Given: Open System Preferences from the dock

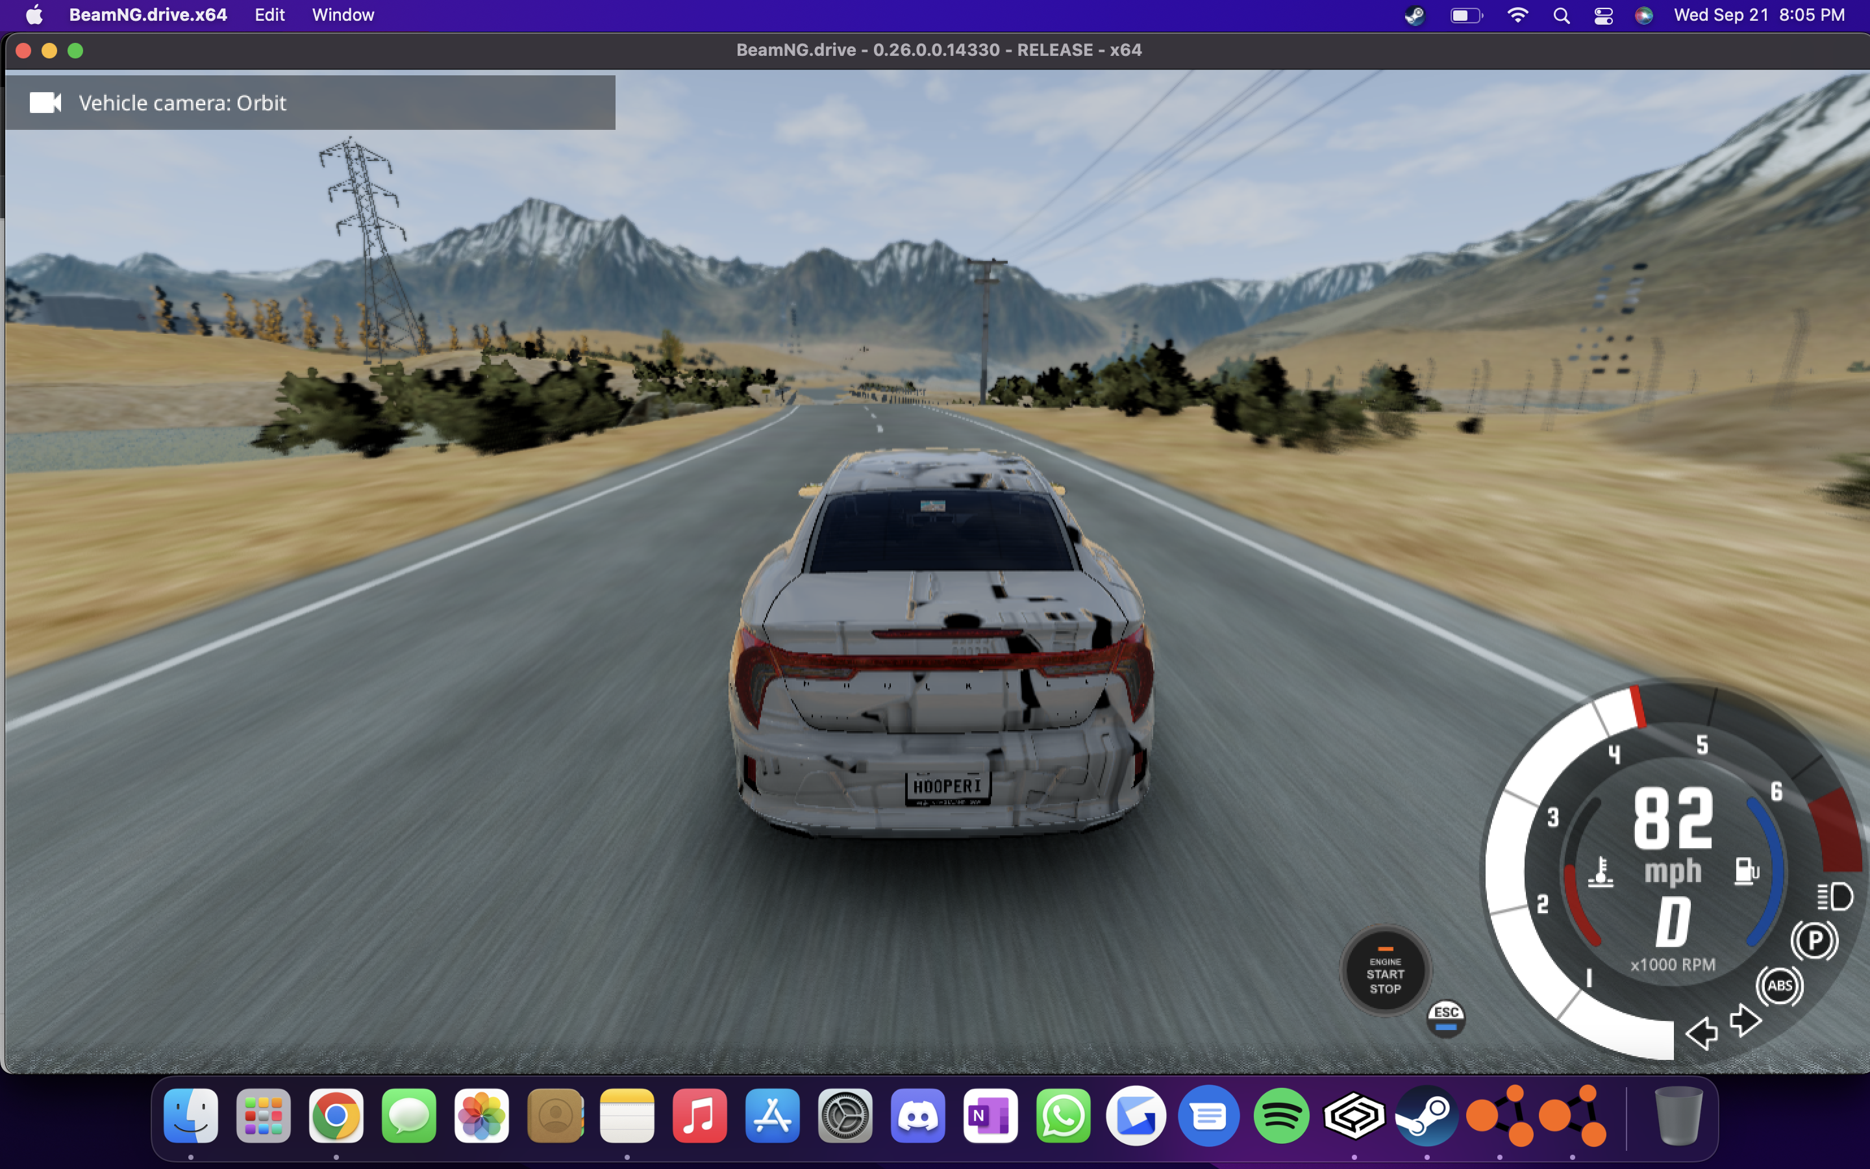Looking at the screenshot, I should pos(845,1116).
